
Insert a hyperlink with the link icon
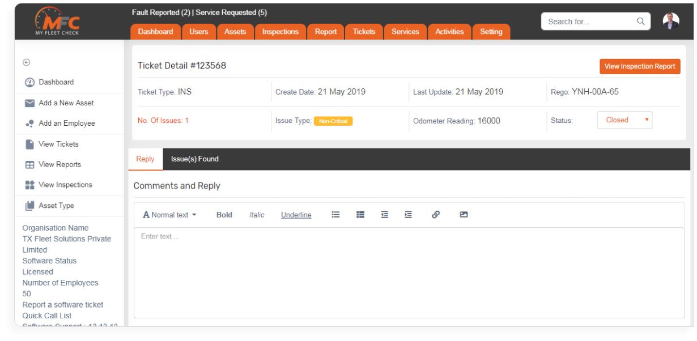point(436,215)
